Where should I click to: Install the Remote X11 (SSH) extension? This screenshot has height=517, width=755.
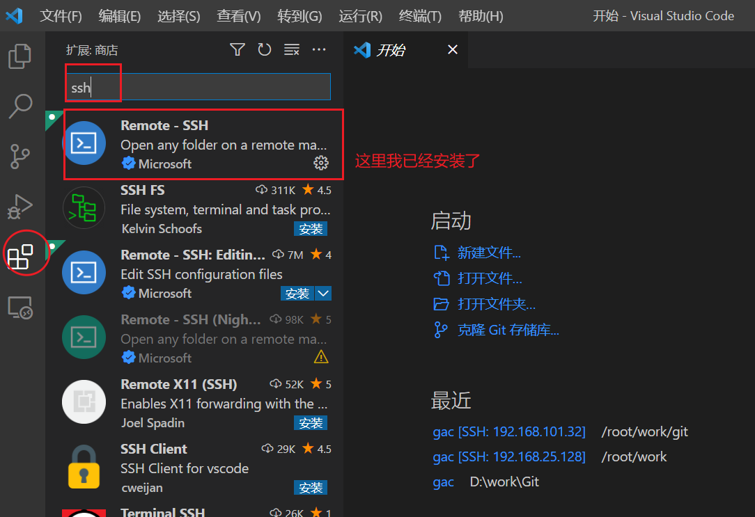pyautogui.click(x=311, y=423)
